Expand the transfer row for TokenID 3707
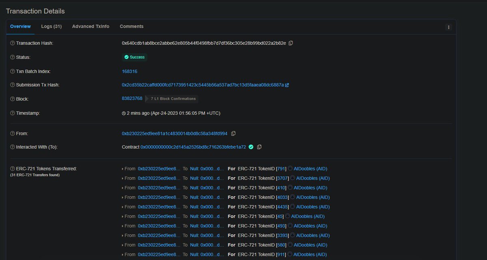This screenshot has width=487, height=260. (123, 178)
